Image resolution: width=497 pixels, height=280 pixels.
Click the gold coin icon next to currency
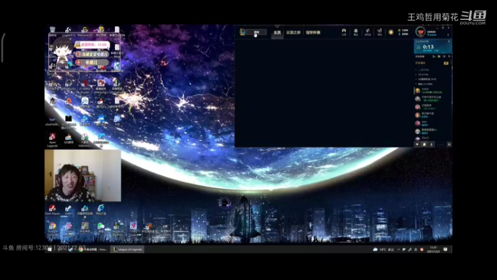[391, 32]
